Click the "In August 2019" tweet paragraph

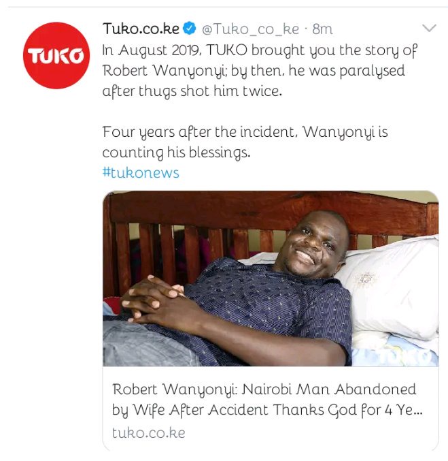(x=260, y=71)
